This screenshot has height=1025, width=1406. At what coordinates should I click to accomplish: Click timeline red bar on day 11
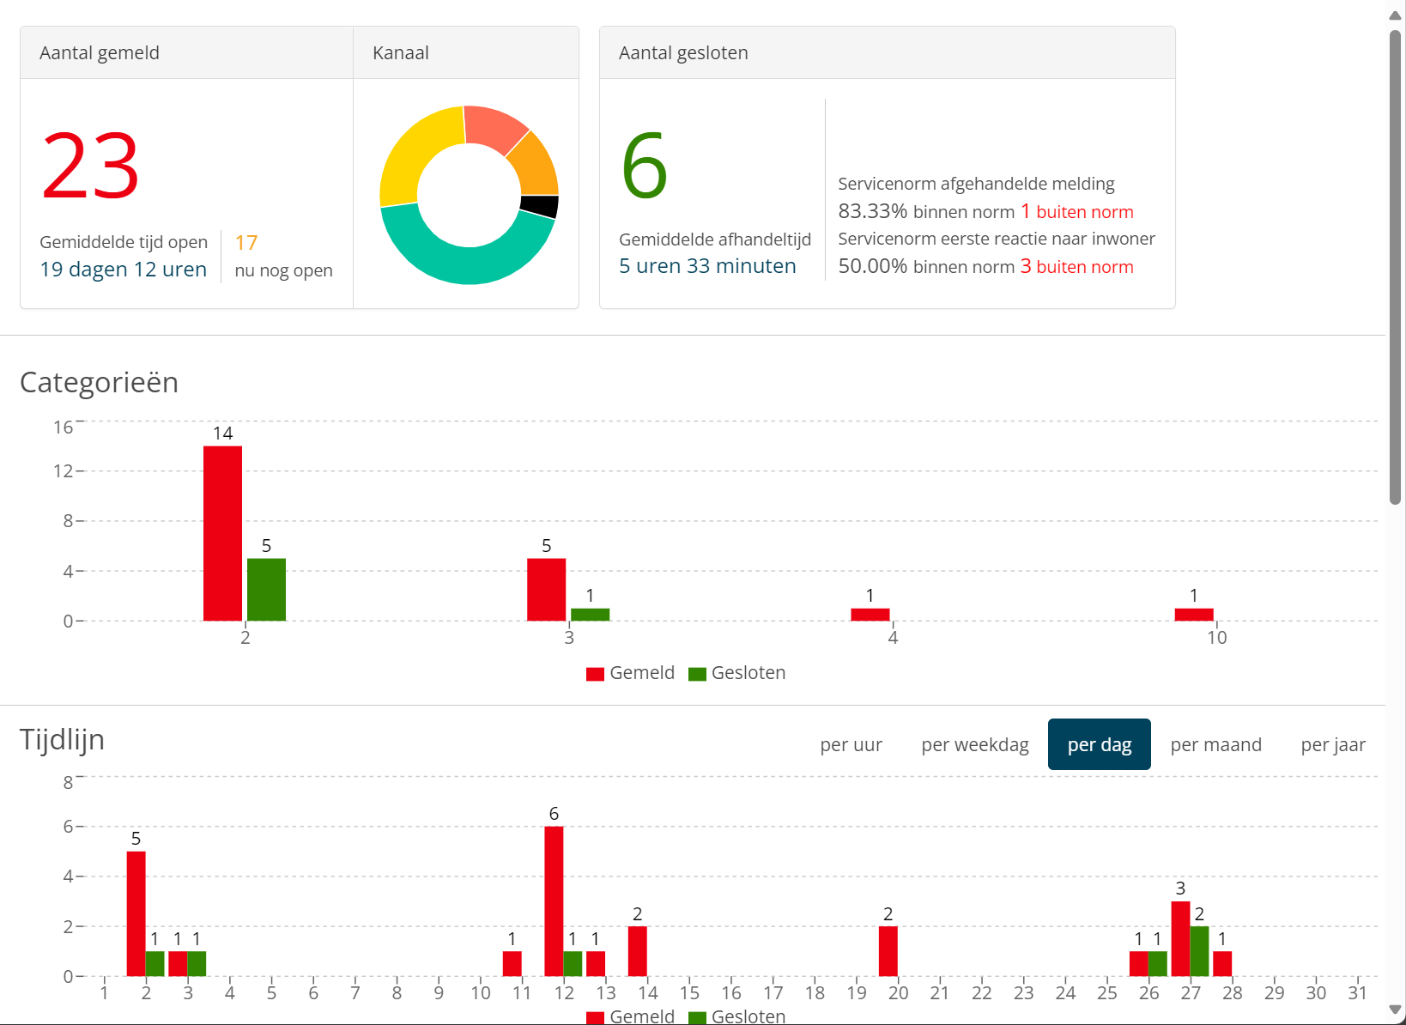click(512, 963)
